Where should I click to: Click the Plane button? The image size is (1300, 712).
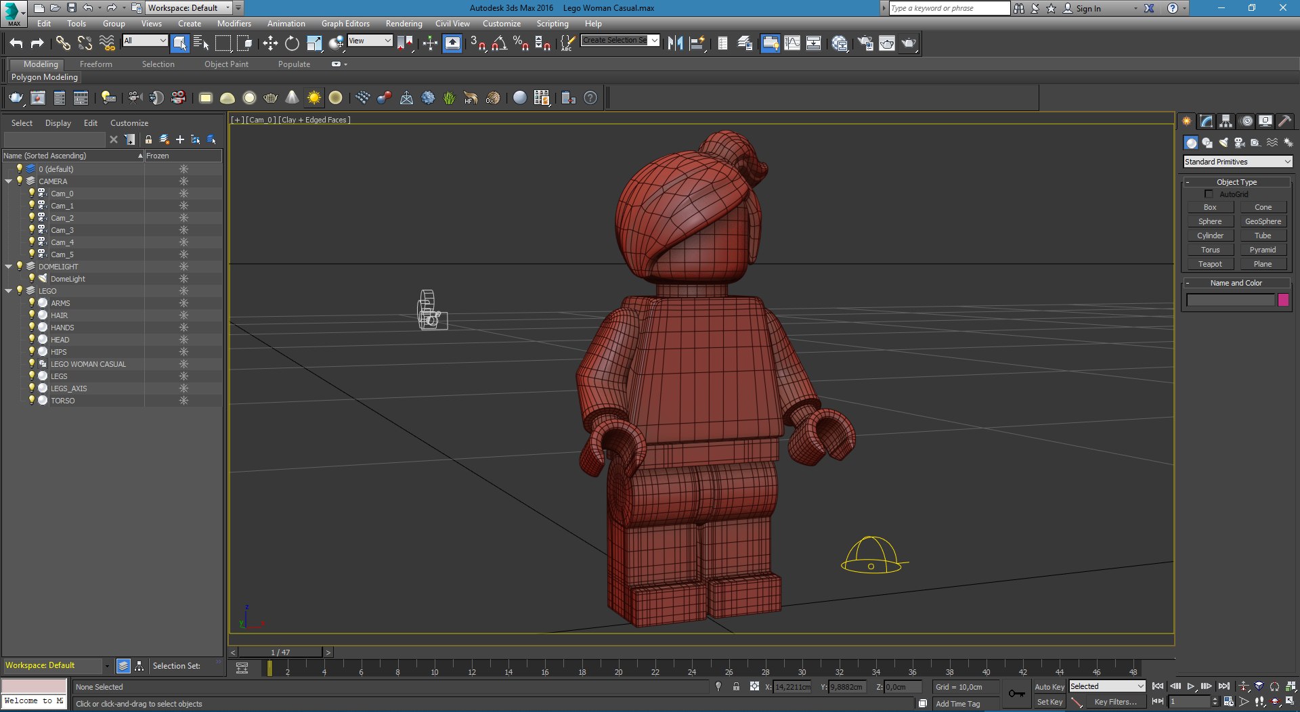tap(1263, 264)
